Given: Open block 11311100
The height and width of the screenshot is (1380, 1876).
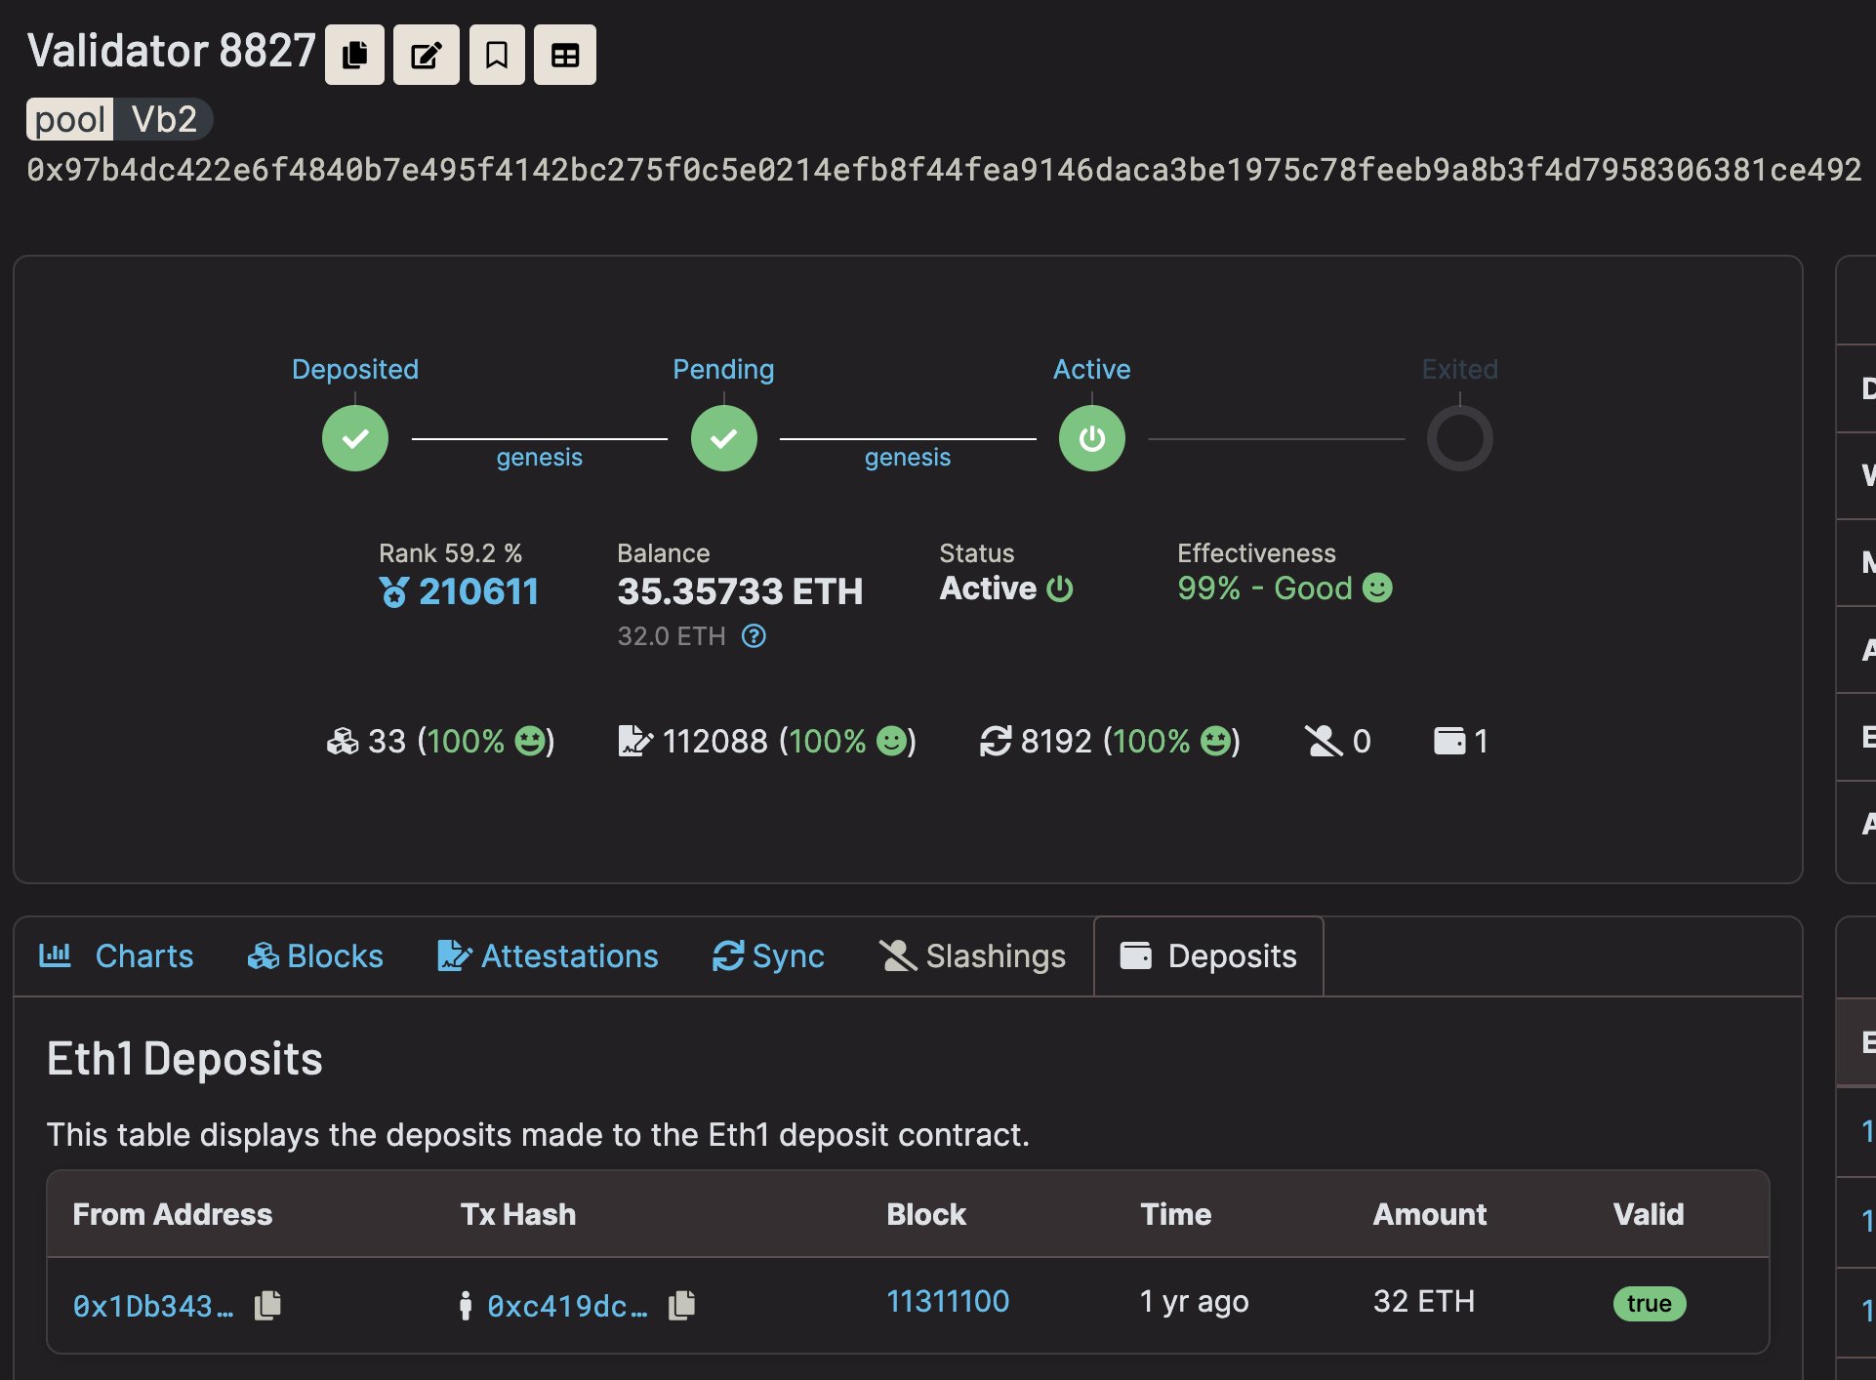Looking at the screenshot, I should [x=948, y=1301].
